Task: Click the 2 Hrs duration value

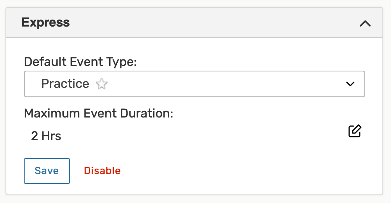Action: click(46, 136)
